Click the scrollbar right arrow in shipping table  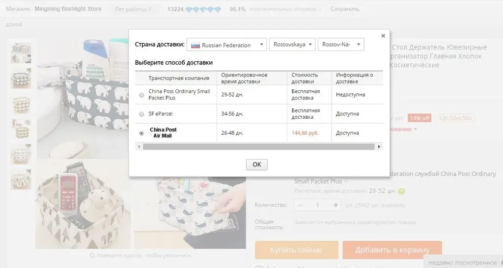(379, 146)
